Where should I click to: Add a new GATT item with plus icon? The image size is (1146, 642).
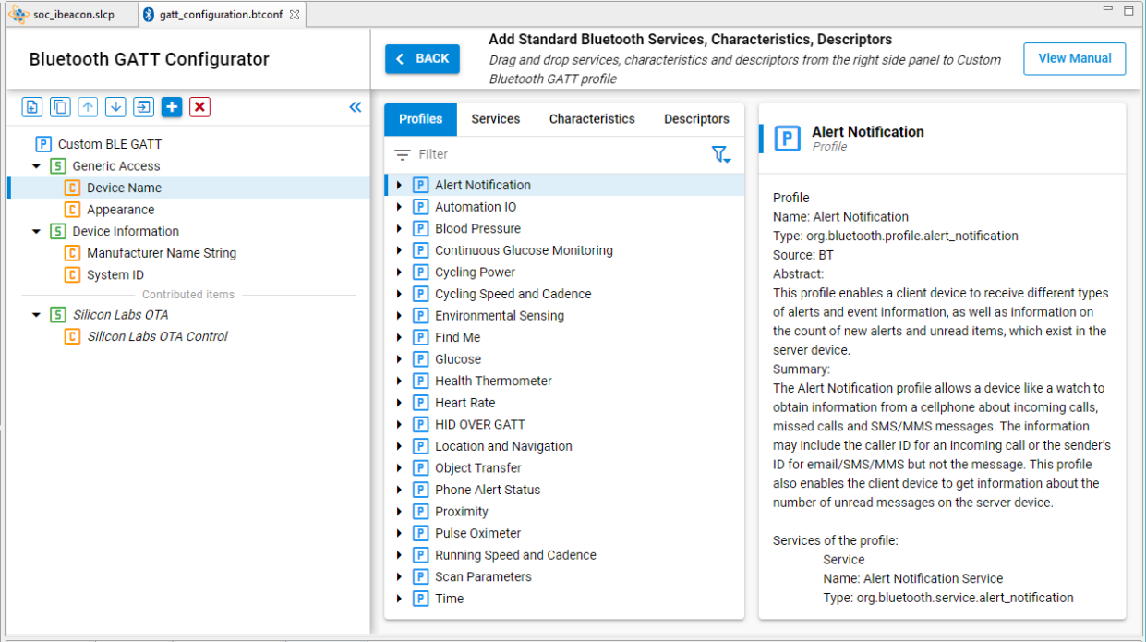(171, 107)
